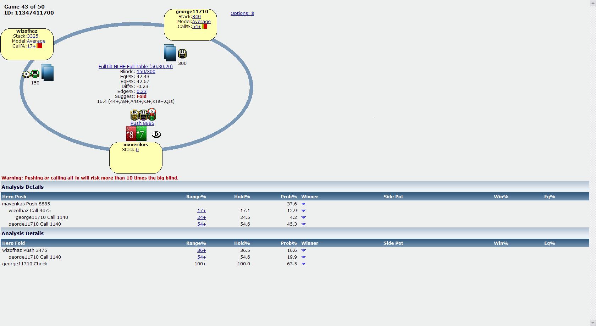The height and width of the screenshot is (326, 596).
Task: Expand the wizofhaz Call 3475 winner arrow
Action: (303, 211)
